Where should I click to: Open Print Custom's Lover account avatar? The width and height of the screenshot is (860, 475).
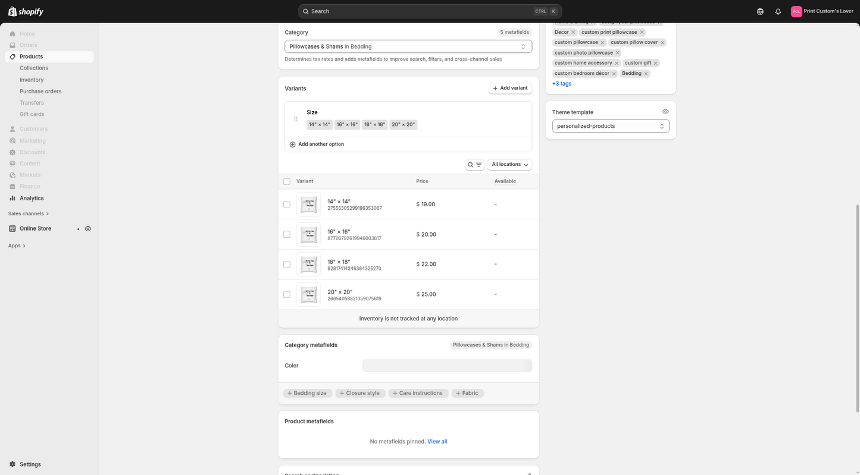pyautogui.click(x=796, y=11)
